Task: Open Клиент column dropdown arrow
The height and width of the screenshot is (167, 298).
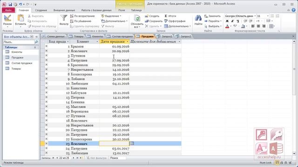Action: [x=97, y=42]
